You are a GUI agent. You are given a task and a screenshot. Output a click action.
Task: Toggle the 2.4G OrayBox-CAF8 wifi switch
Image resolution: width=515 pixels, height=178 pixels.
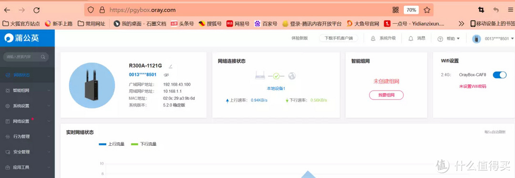[x=500, y=75]
